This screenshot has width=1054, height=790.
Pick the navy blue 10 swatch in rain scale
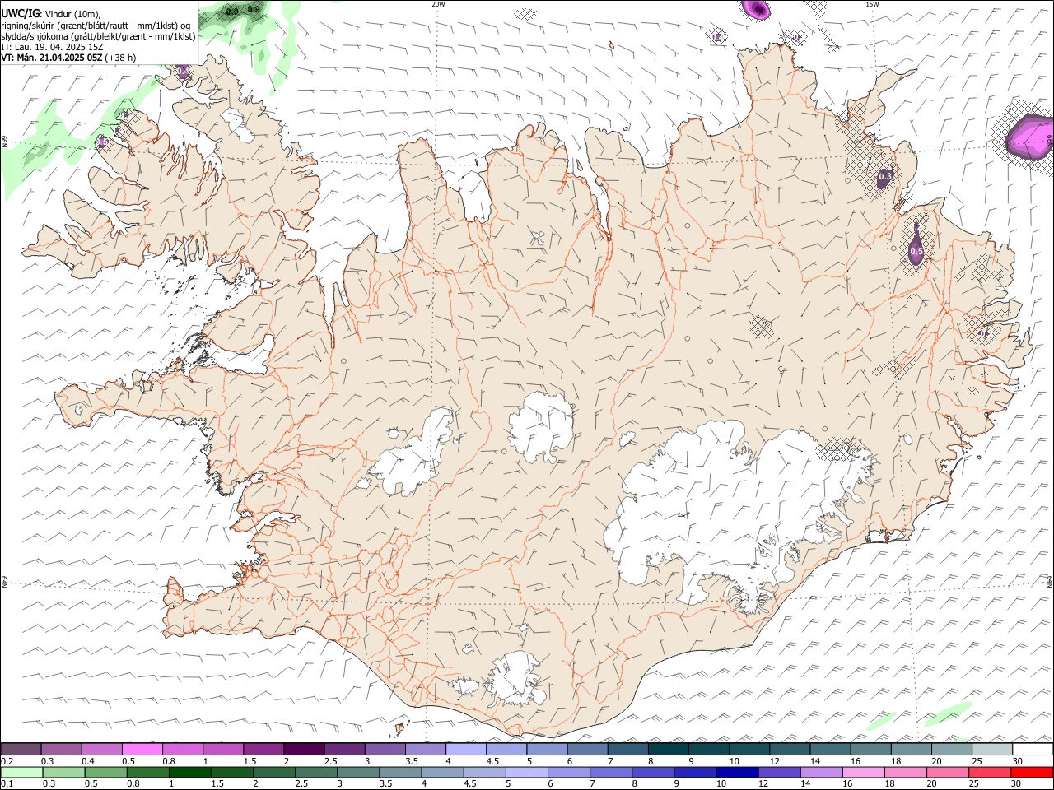click(737, 772)
